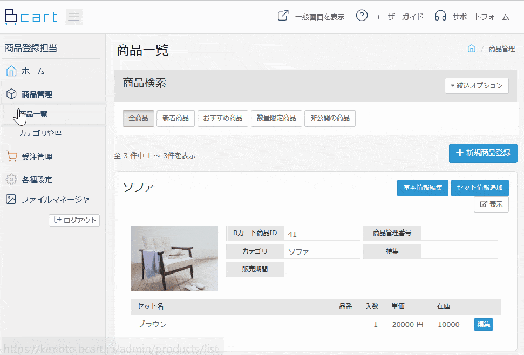The image size is (524, 355).
Task: Open カテゴリ管理 submenu item
Action: click(x=40, y=133)
